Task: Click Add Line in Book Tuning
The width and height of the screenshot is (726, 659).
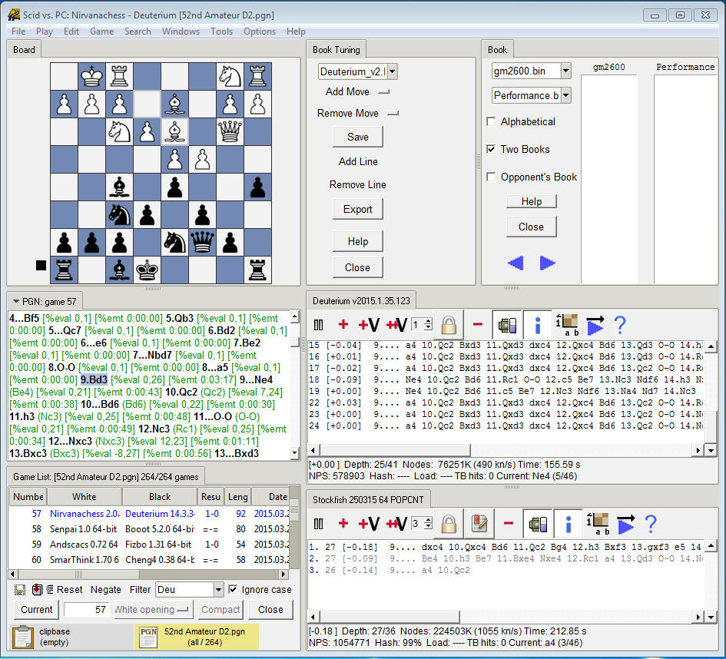Action: coord(358,161)
